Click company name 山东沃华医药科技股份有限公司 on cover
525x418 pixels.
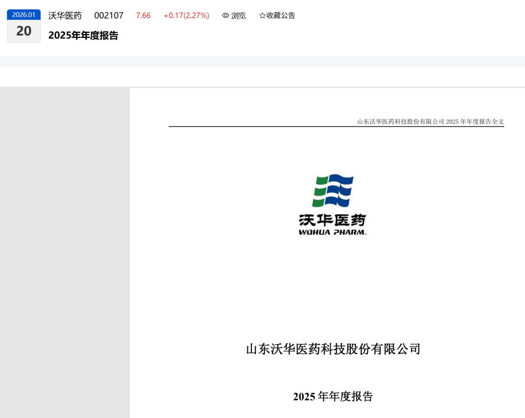click(333, 349)
